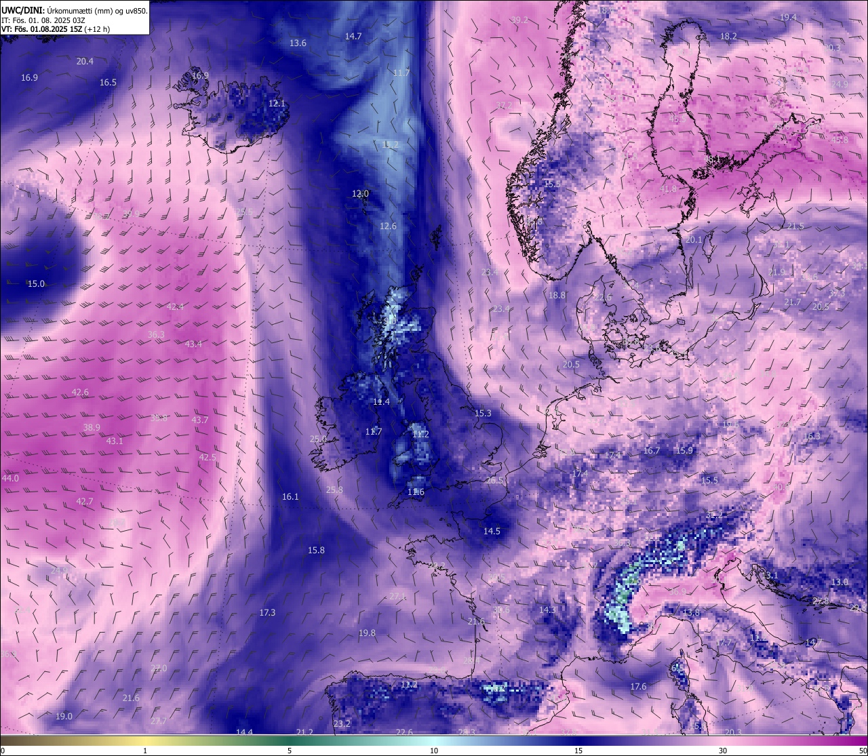Pick the 21.5 value label
The image size is (868, 756).
pos(795,226)
